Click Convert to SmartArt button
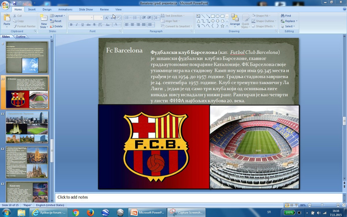Image resolution: width=347 pixels, height=217 pixels. [x=176, y=26]
